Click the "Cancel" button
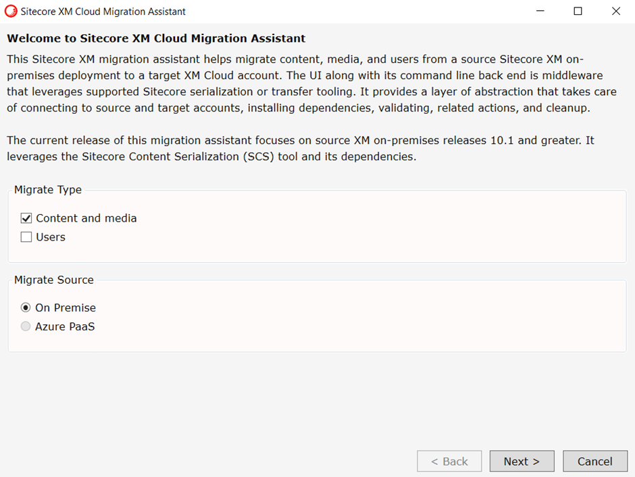Viewport: 635px width, 477px height. 595,461
